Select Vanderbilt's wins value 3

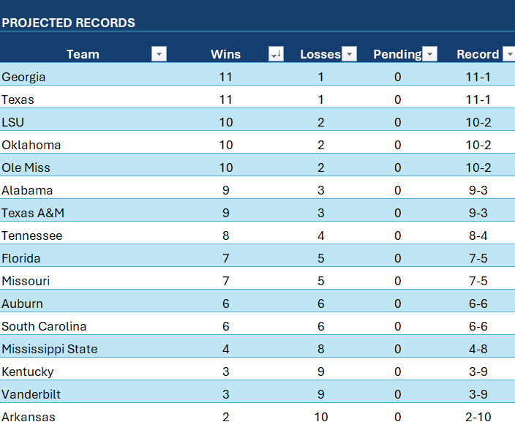point(225,394)
